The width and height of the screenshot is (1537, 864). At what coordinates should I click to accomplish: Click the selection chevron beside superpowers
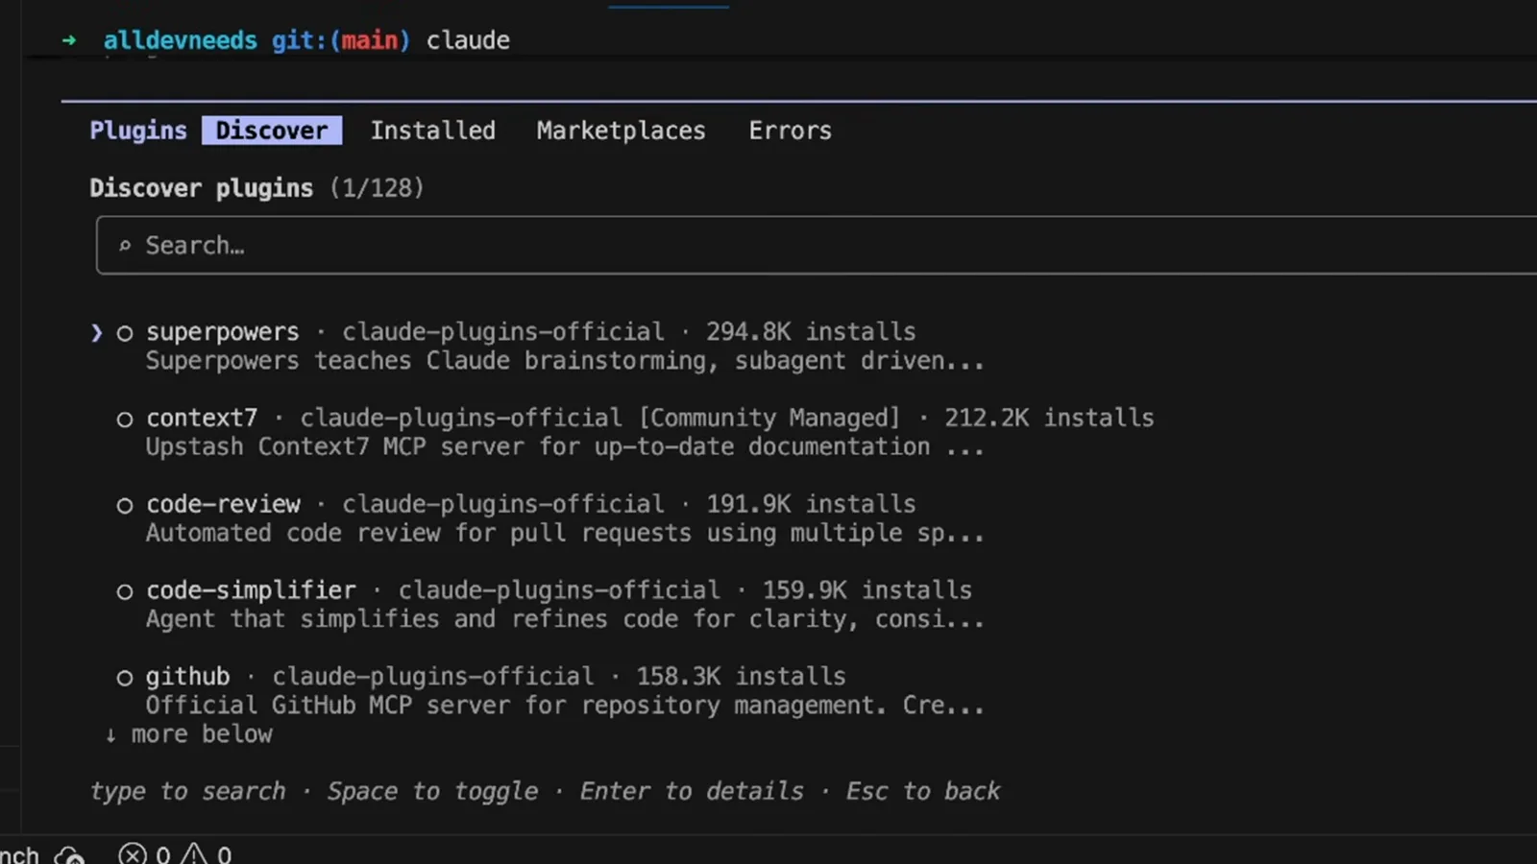pyautogui.click(x=96, y=333)
